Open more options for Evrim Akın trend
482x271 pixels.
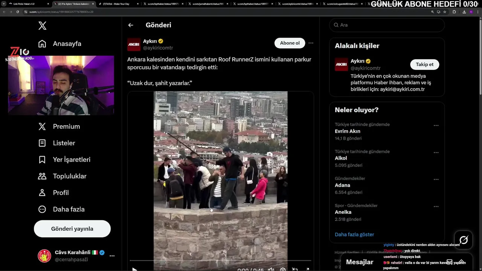click(436, 125)
